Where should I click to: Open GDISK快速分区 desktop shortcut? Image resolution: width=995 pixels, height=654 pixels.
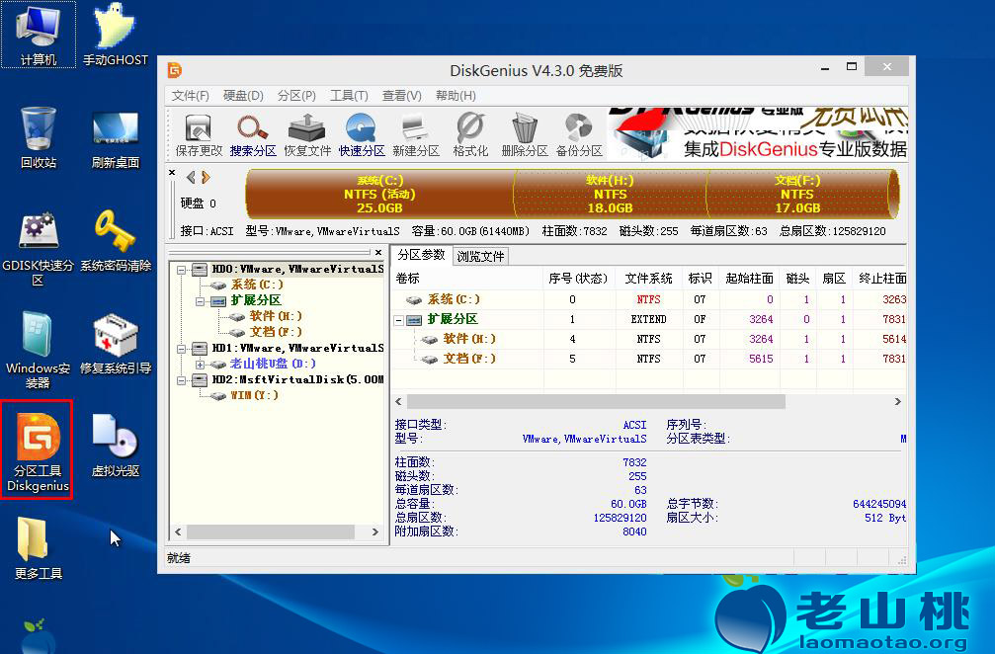[x=39, y=249]
